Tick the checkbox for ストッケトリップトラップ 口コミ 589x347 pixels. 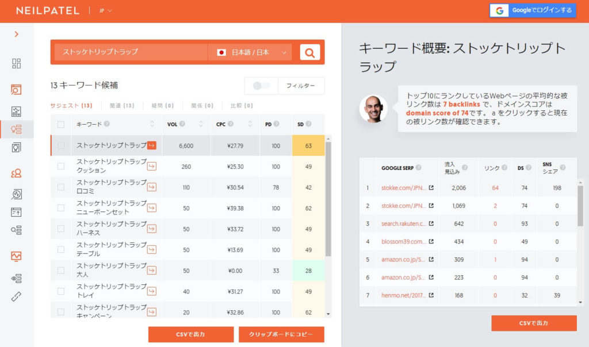tap(61, 186)
